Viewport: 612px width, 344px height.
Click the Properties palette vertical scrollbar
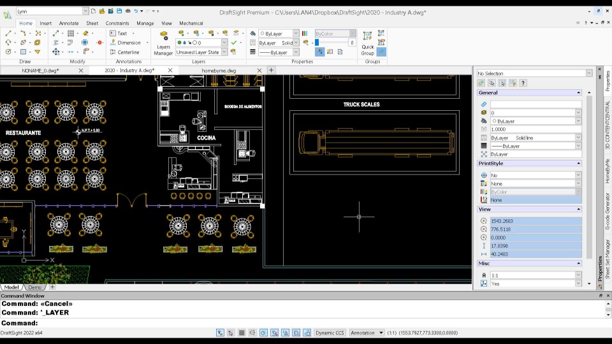click(589, 176)
